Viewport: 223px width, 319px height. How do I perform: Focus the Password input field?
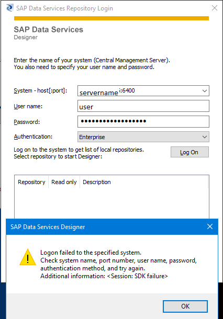143,122
